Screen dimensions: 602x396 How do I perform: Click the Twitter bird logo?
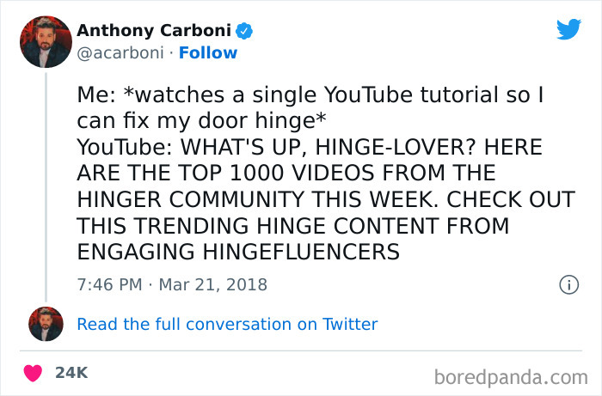coord(568,30)
